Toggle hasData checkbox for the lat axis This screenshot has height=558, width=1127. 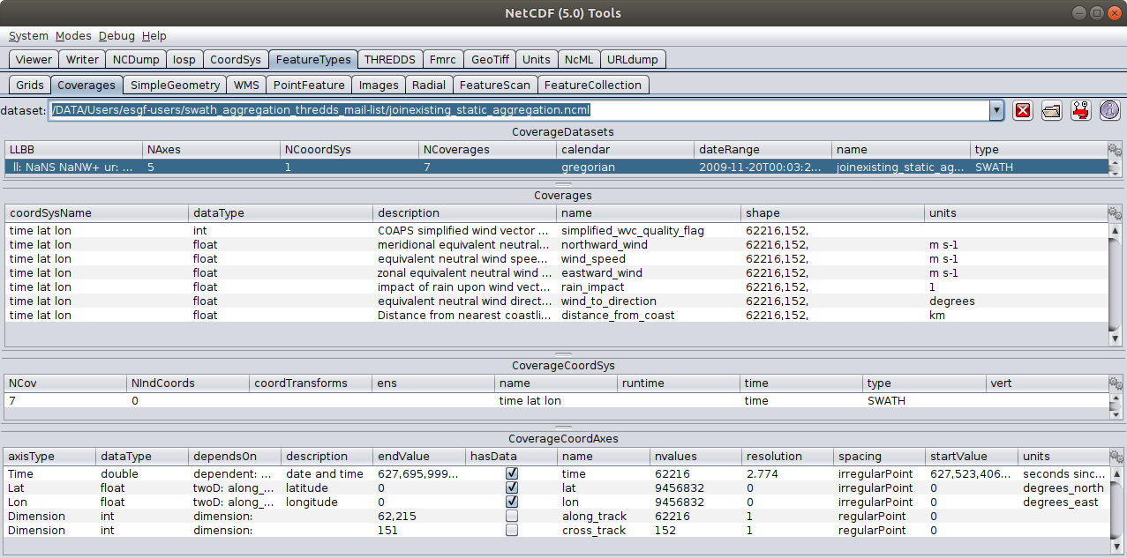512,488
